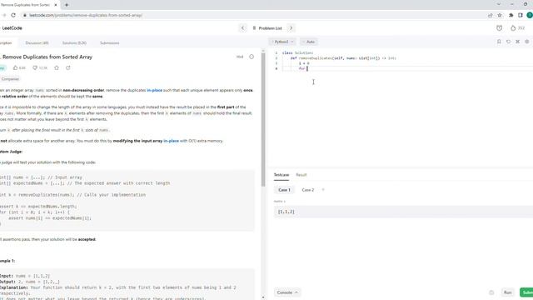533x300 pixels.
Task: Add problem to favorites star icon
Action: (x=57, y=67)
